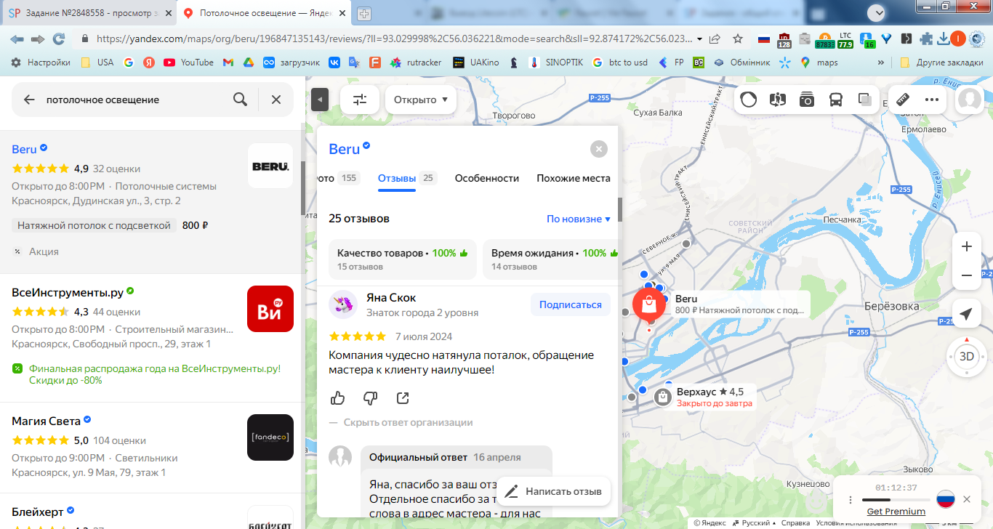Click the VPN timer progress bar

pos(896,500)
